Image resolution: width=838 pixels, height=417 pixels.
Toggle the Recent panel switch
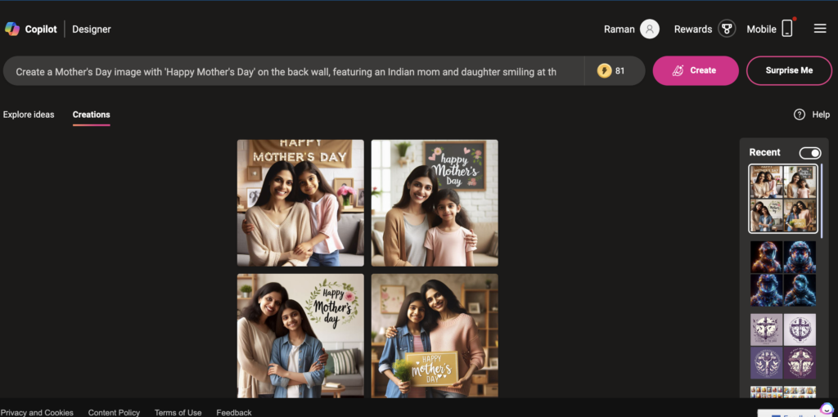click(809, 153)
